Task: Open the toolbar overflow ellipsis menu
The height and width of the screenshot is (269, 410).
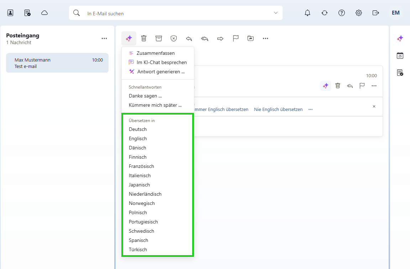Action: (x=265, y=38)
